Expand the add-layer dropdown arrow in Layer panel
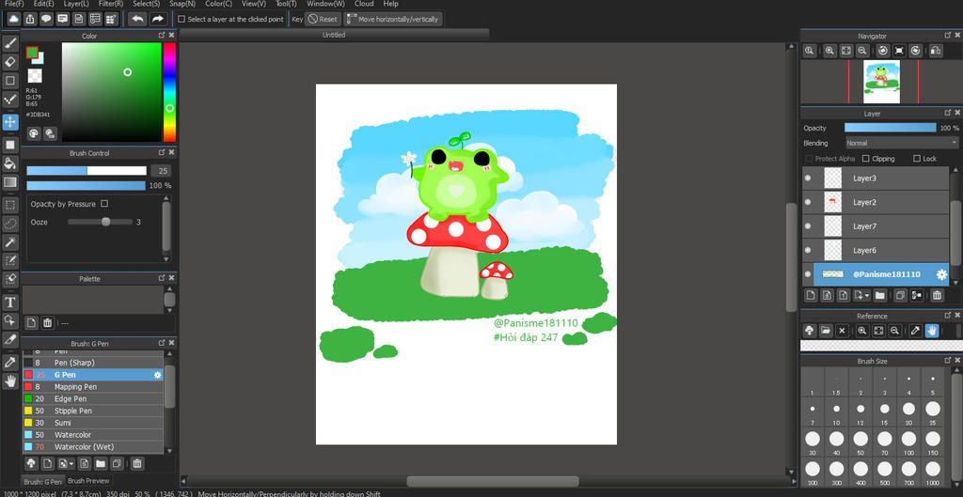This screenshot has height=497, width=963. 866,296
